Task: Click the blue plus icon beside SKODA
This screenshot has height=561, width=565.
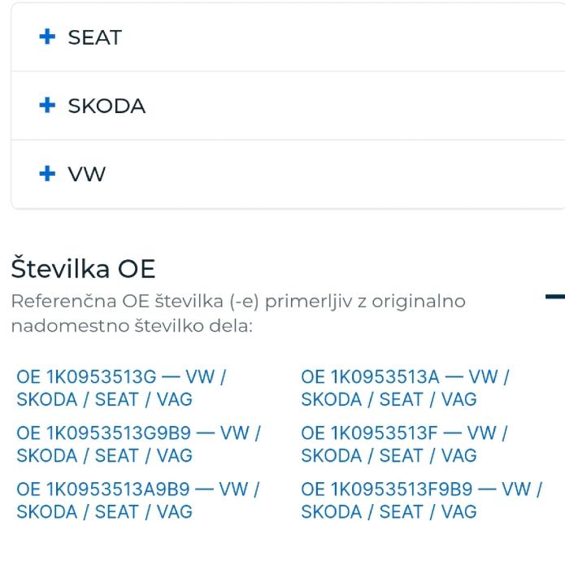Action: pos(47,105)
